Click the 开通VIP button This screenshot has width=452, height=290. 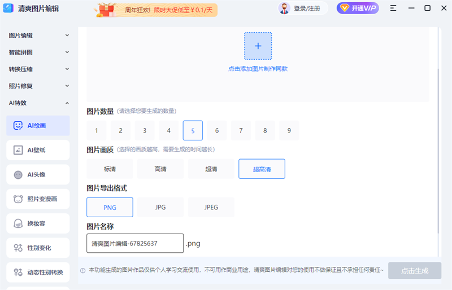(358, 8)
